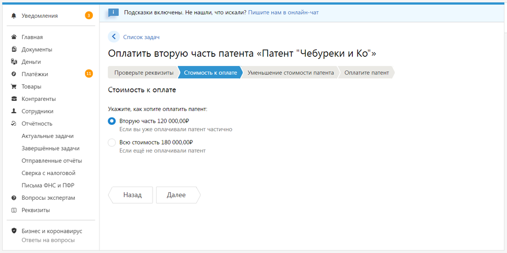The image size is (507, 253).
Task: Click the Деньги coins icon
Action: pyautogui.click(x=14, y=61)
